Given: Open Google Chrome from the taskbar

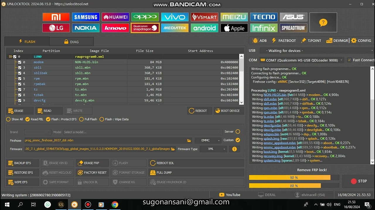Looking at the screenshot, I should click(115, 204).
